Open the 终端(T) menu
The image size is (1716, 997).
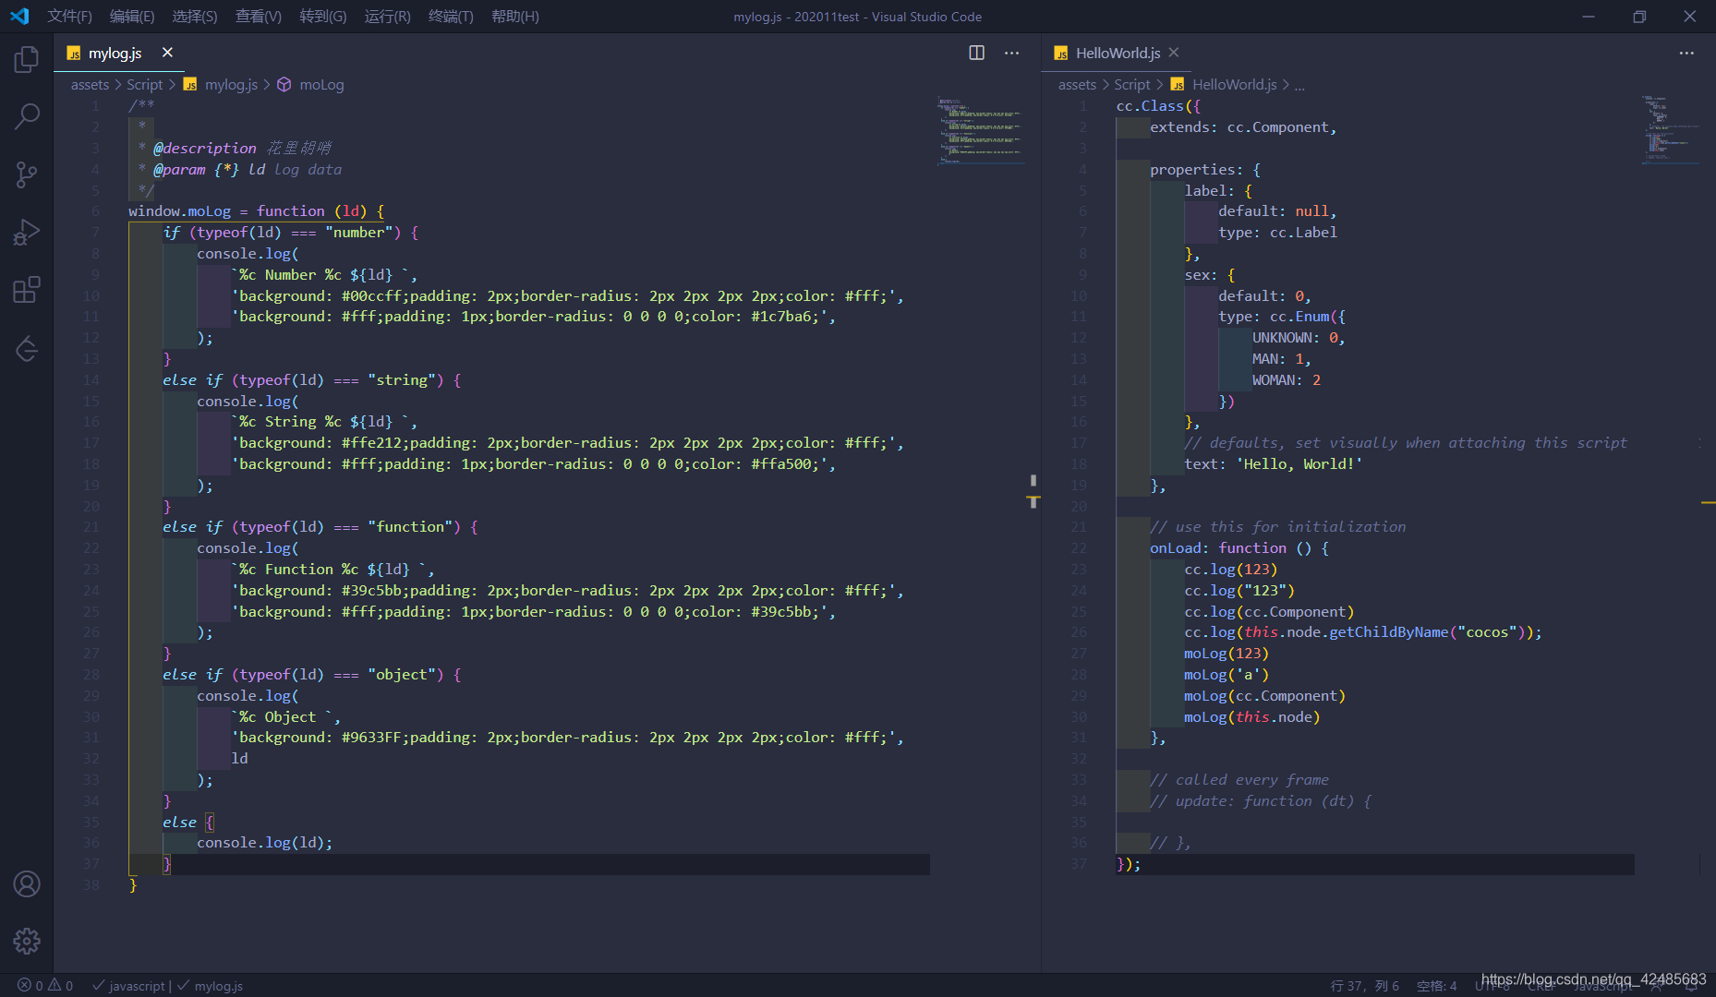451,16
